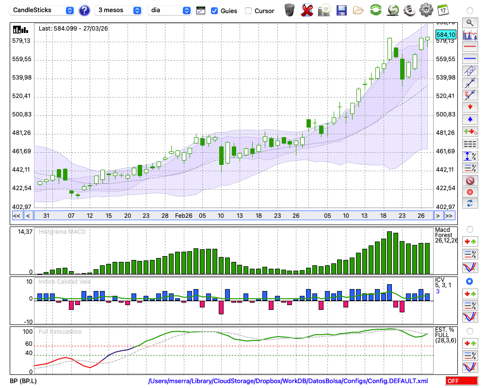Click the magnifying glass zoom tool
The width and height of the screenshot is (485, 388).
469,22
